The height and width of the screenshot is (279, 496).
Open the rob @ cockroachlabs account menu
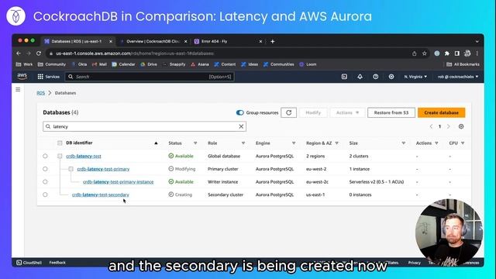[x=458, y=77]
